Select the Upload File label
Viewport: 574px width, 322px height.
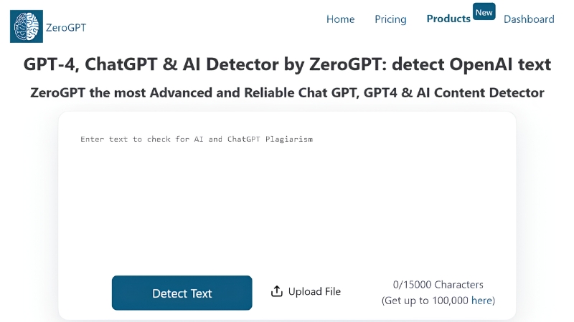coord(314,291)
